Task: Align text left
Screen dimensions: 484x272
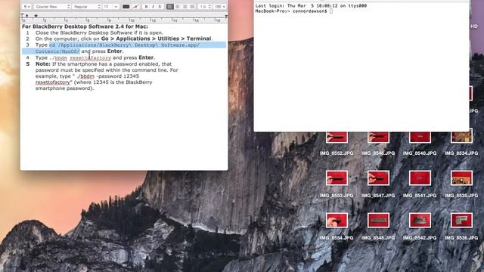Action: pyautogui.click(x=170, y=7)
